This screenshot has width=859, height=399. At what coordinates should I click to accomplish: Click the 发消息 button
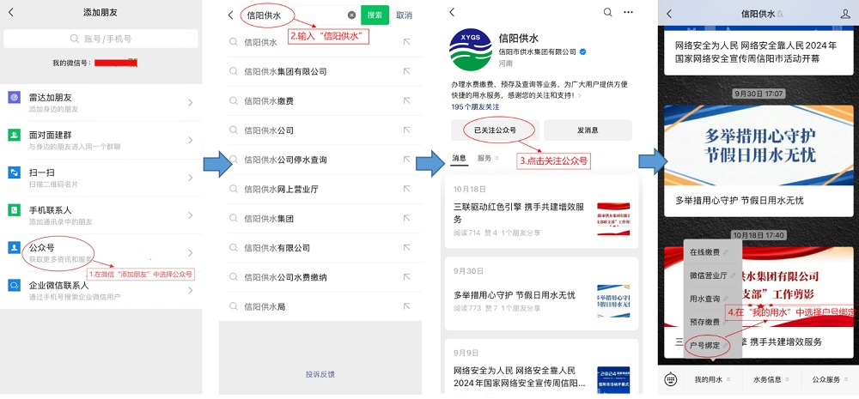pos(588,130)
